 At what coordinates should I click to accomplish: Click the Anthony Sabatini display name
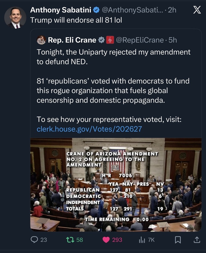coord(60,10)
